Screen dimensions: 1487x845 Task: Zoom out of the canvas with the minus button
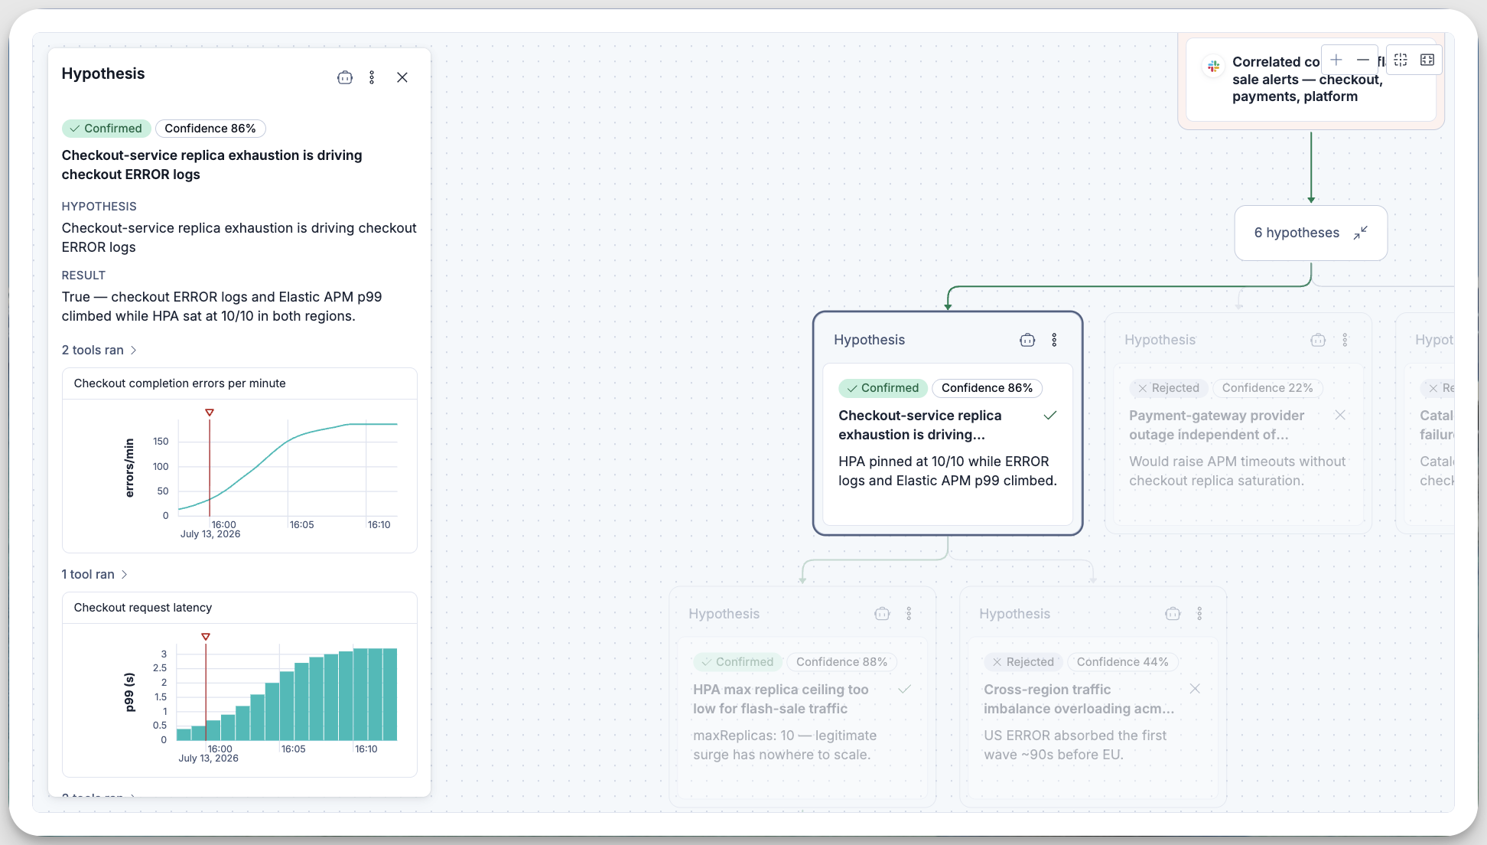coord(1363,60)
